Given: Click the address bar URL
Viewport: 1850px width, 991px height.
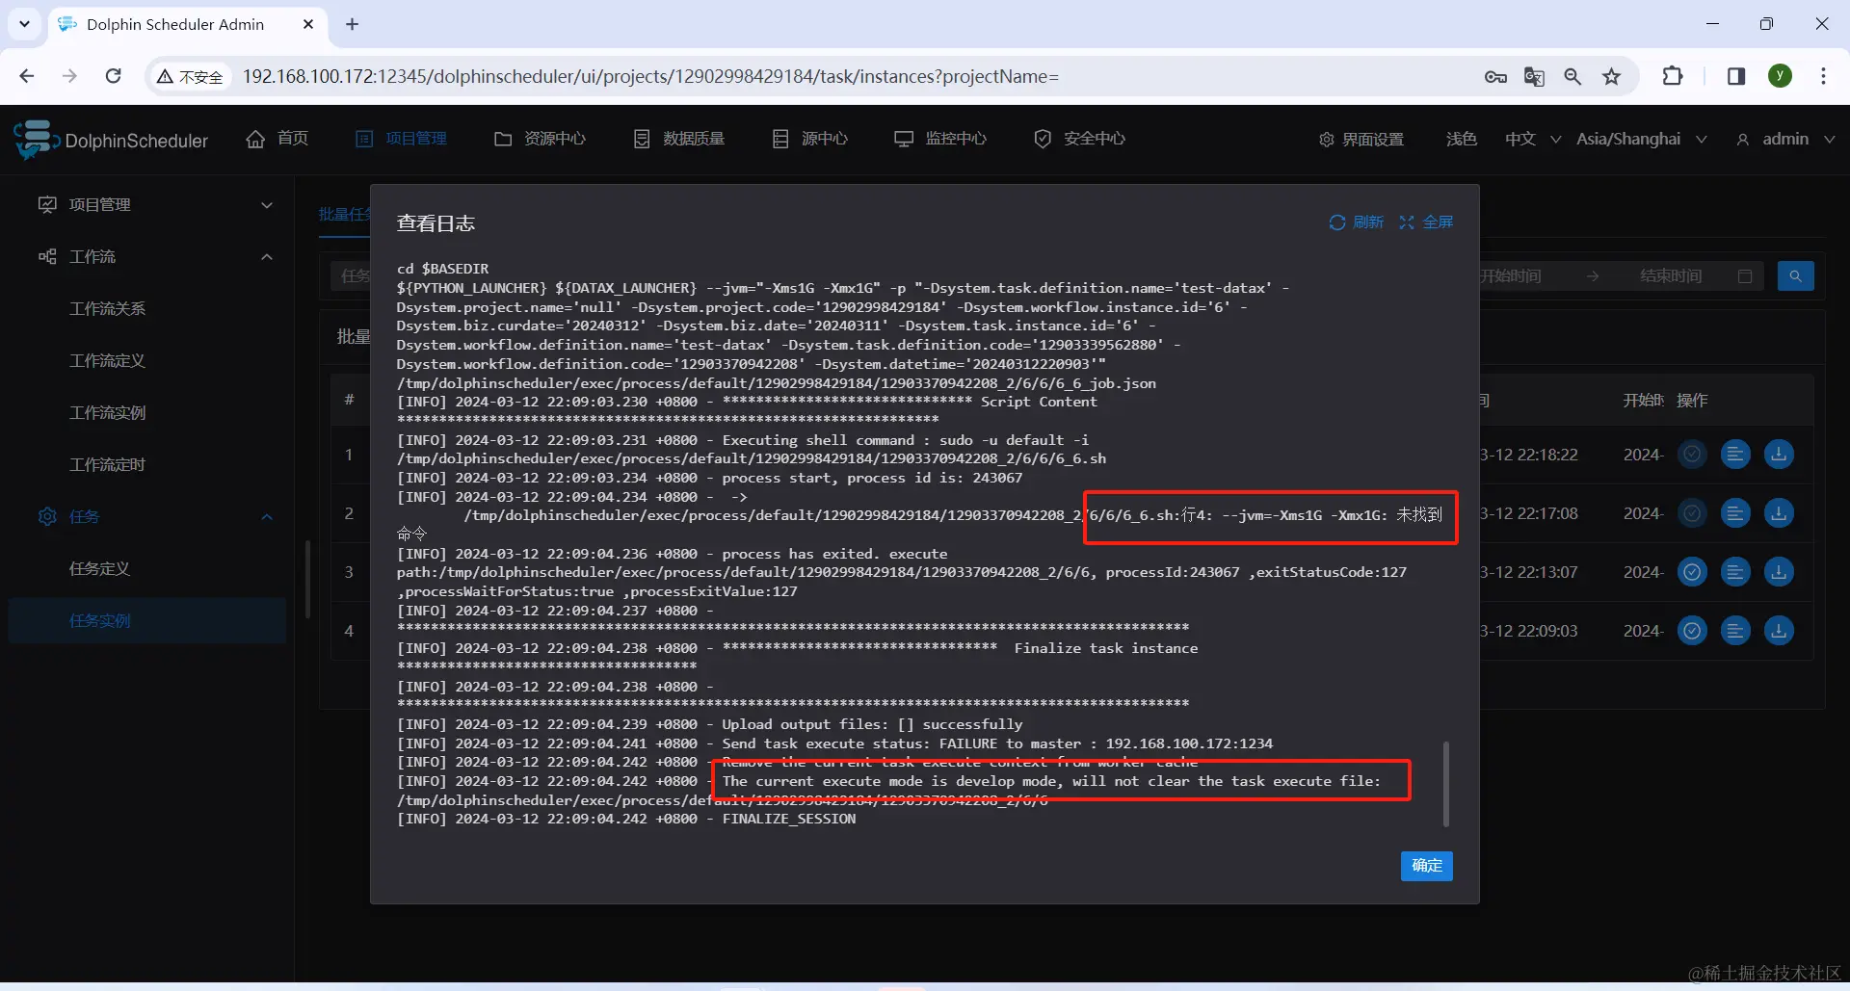Looking at the screenshot, I should [650, 76].
